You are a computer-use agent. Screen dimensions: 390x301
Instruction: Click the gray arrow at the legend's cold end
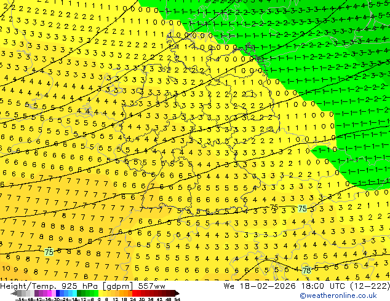[x=14, y=294]
